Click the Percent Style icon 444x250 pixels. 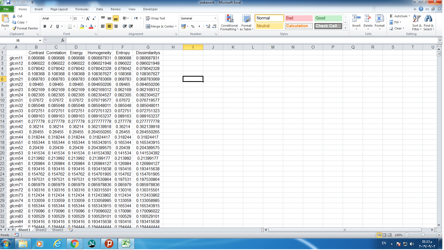[x=193, y=26]
